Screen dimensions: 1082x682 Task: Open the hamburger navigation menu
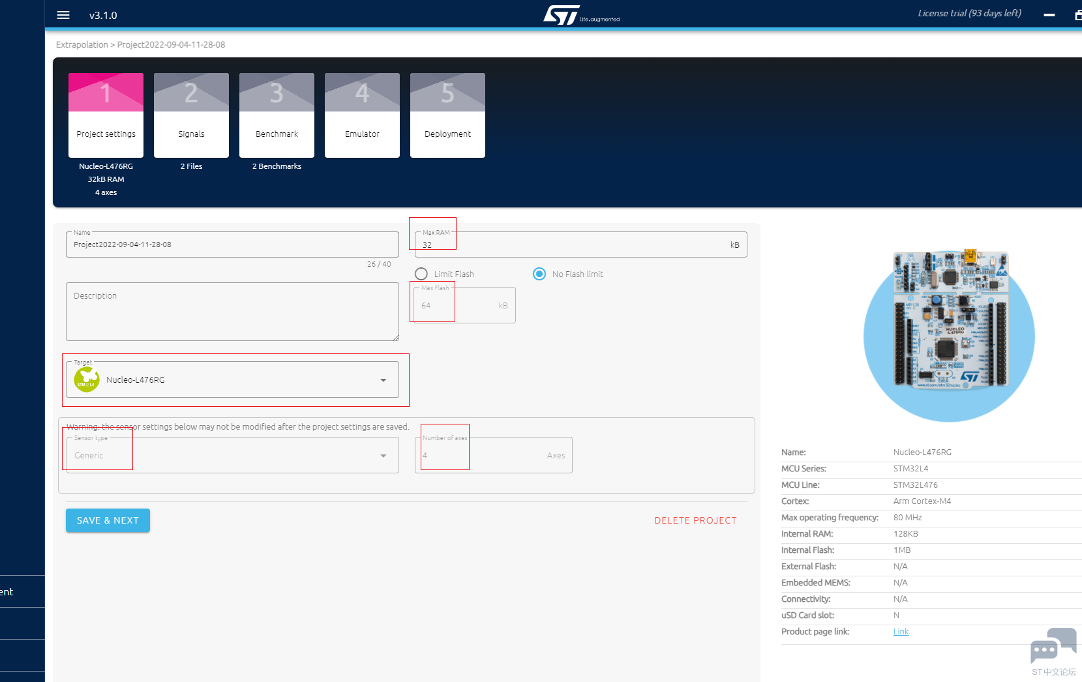63,15
